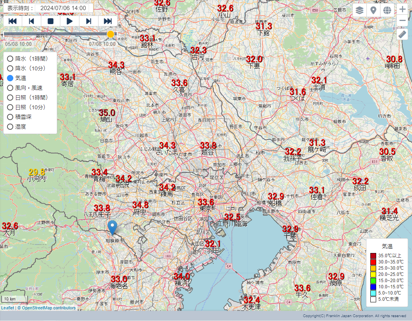The height and width of the screenshot is (321, 412).
Task: Open OpenStreetMap contributors link
Action: click(x=49, y=308)
